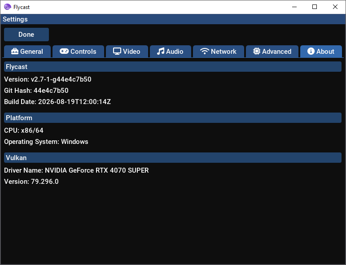This screenshot has height=265, width=346.
Task: Click the Build Date 2026-08-19T12:00:14Z line
Action: coord(57,102)
